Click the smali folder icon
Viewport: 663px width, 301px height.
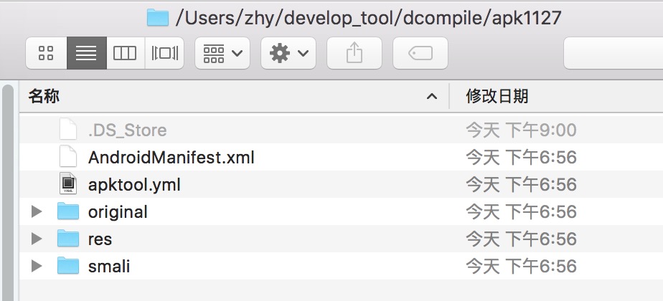pos(67,267)
